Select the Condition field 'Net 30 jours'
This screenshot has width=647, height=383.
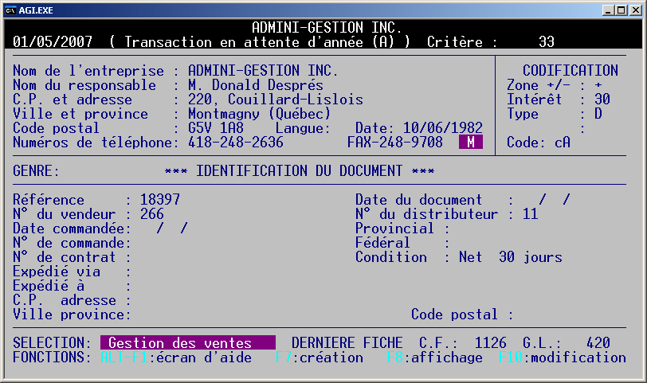coord(511,257)
